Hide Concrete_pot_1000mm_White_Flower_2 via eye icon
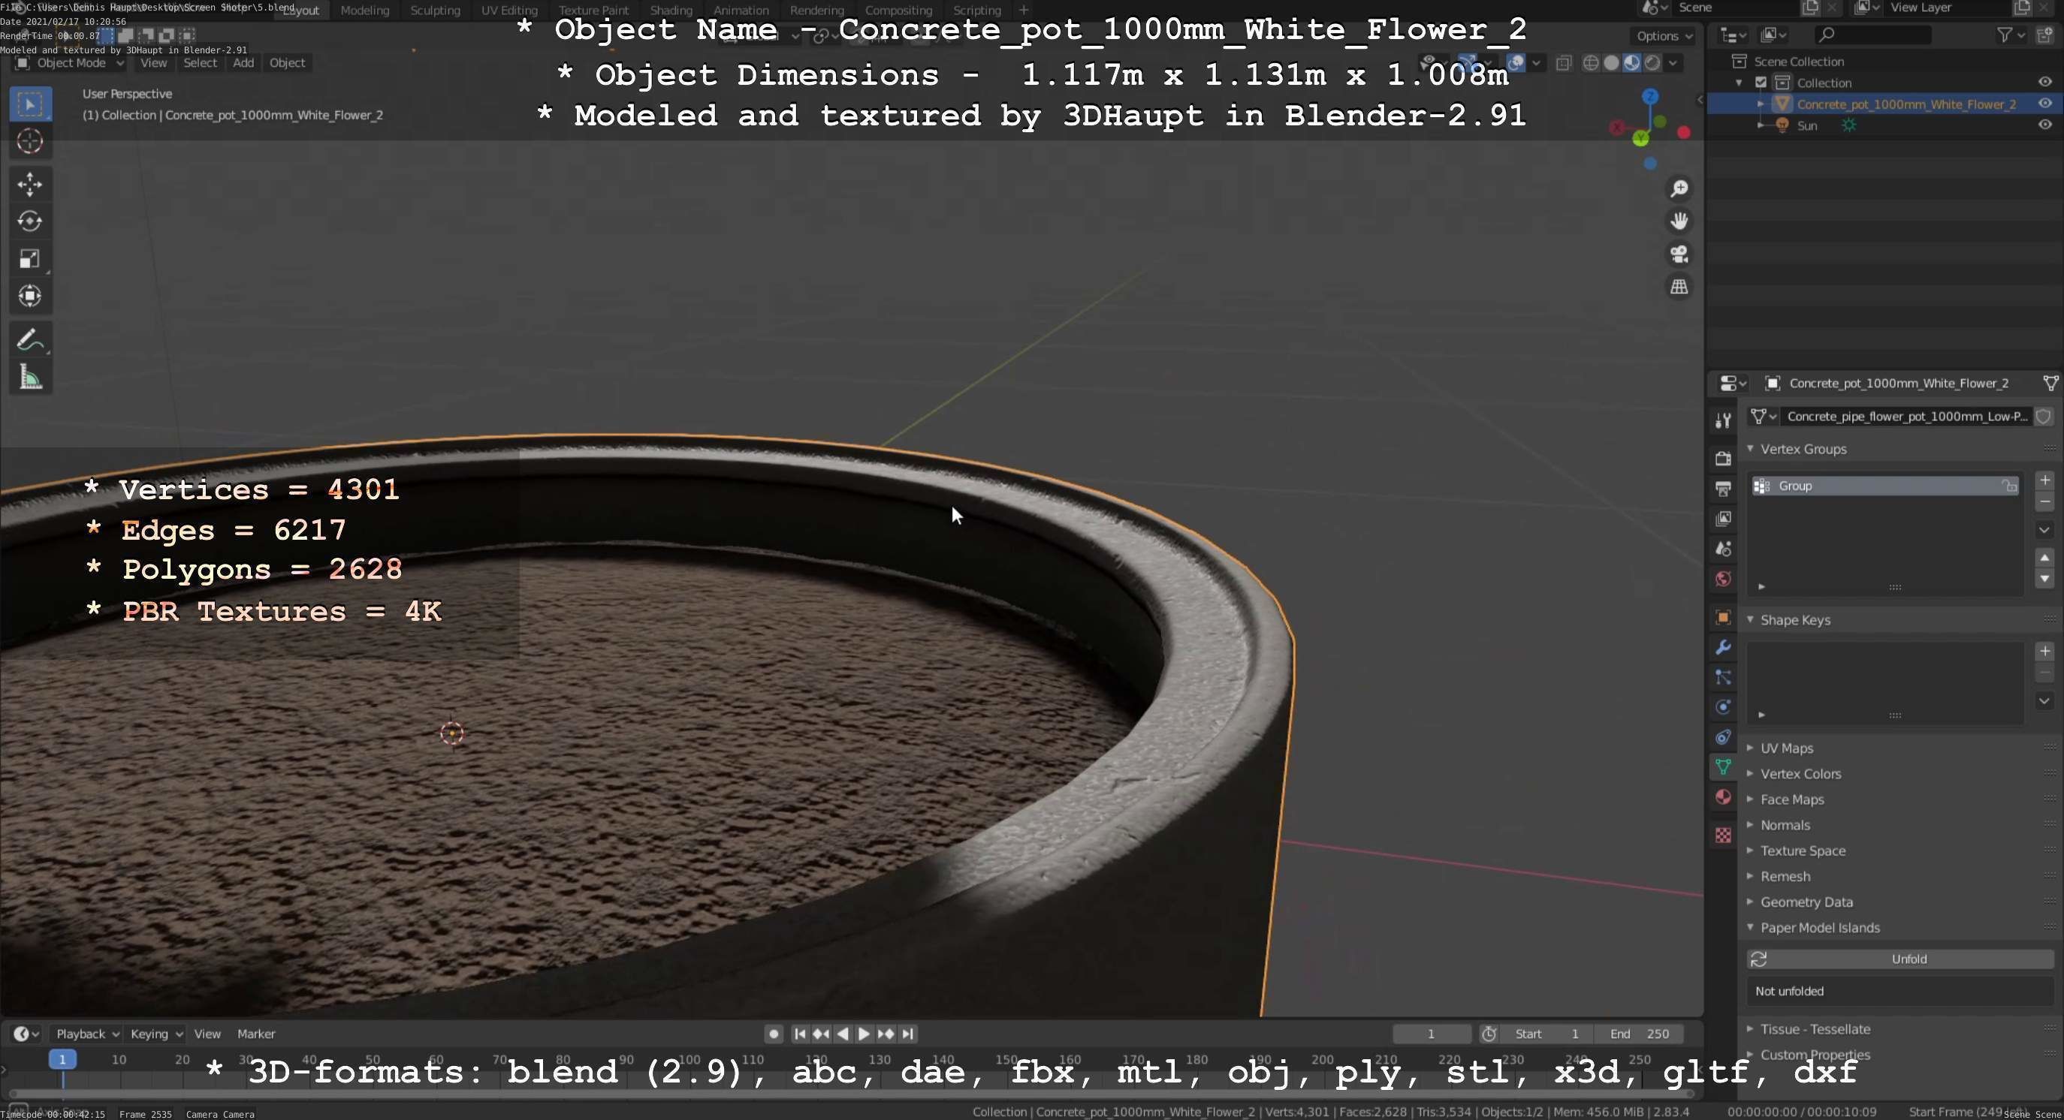Viewport: 2064px width, 1120px height. (x=2044, y=104)
